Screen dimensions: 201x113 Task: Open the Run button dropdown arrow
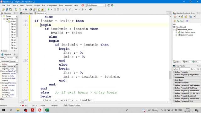52,9
